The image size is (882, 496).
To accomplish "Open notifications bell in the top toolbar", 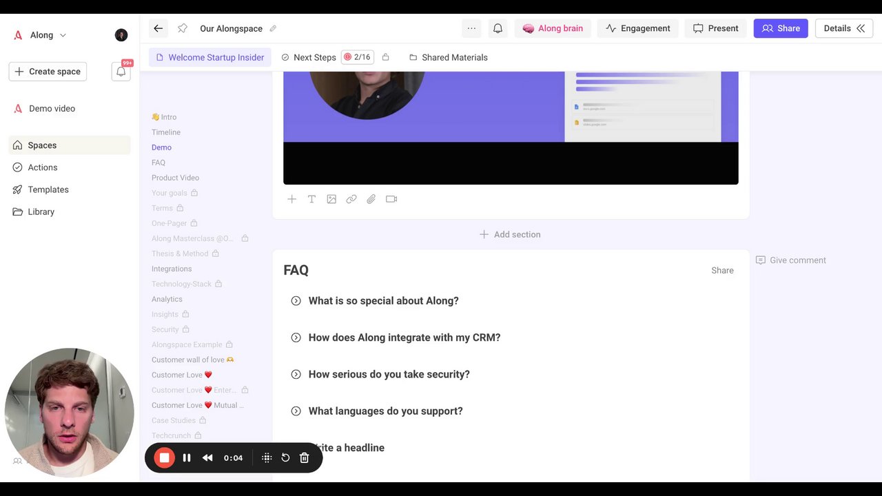I will click(498, 28).
